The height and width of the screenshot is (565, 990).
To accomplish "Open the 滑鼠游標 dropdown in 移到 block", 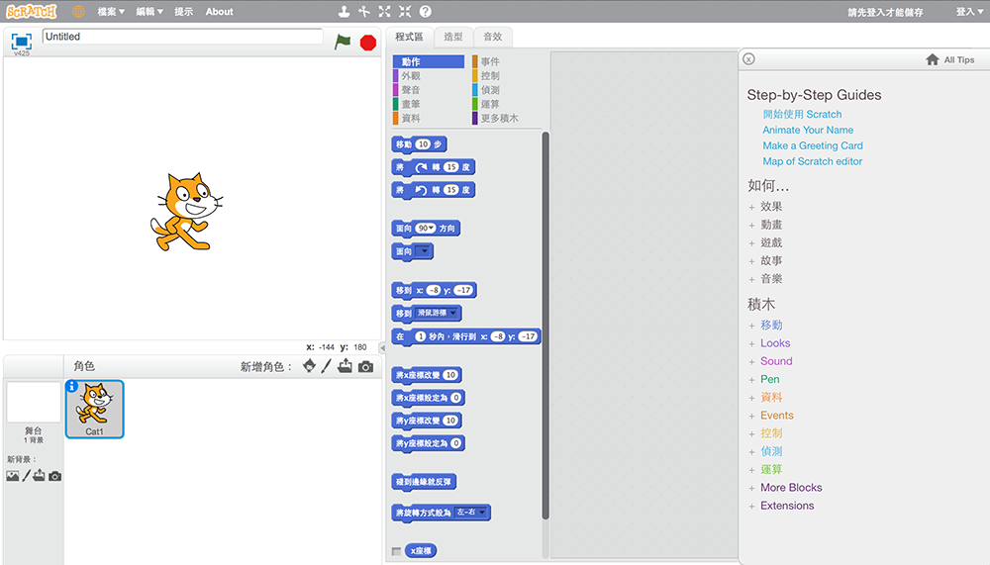I will click(x=437, y=313).
